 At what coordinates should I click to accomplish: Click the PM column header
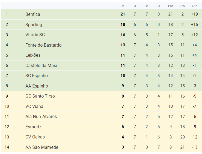(171, 6)
